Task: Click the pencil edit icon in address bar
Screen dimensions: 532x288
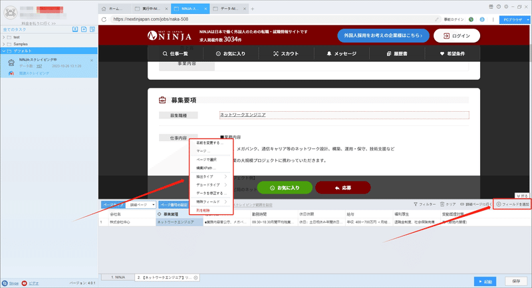Action: (x=437, y=19)
